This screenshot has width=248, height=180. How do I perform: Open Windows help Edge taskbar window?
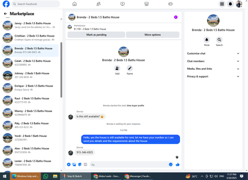point(25,177)
